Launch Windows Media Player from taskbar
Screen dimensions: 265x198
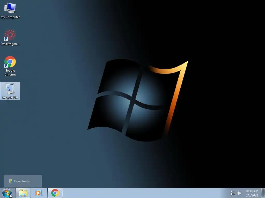click(x=39, y=193)
